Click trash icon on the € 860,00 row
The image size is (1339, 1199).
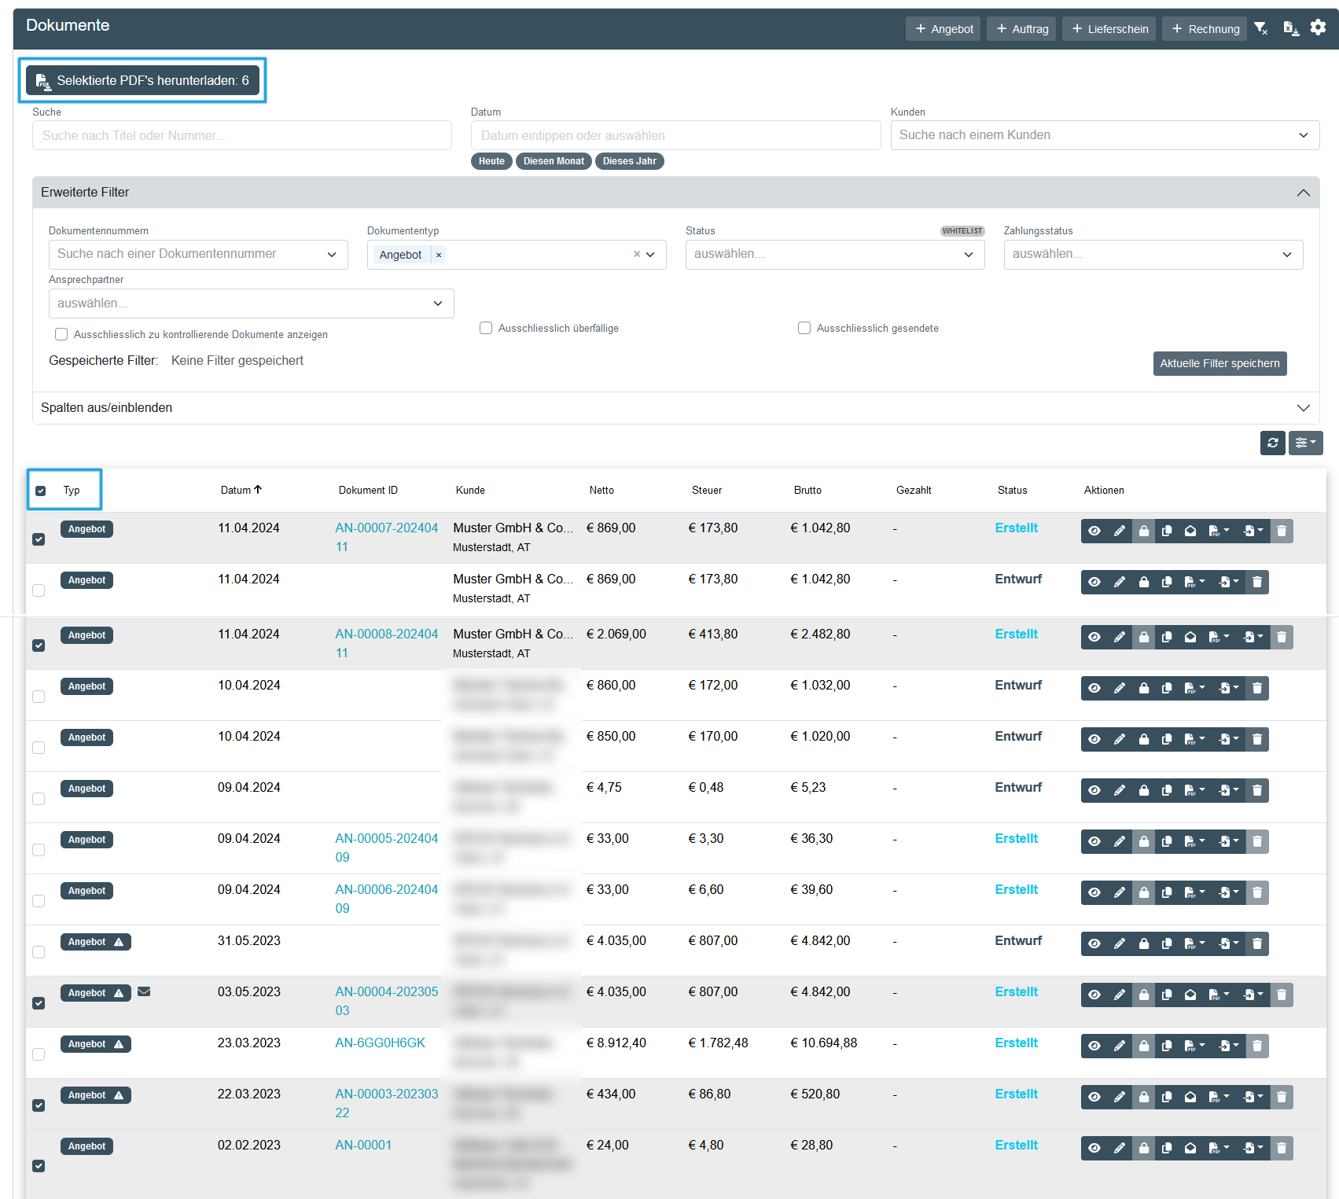[1256, 688]
